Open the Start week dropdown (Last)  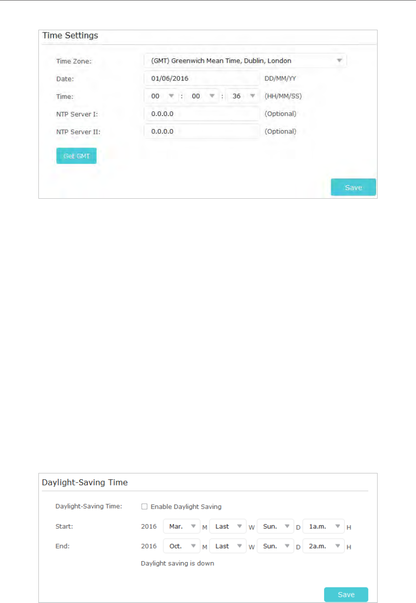228,526
